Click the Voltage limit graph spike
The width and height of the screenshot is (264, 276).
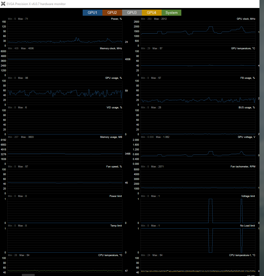pos(210,211)
